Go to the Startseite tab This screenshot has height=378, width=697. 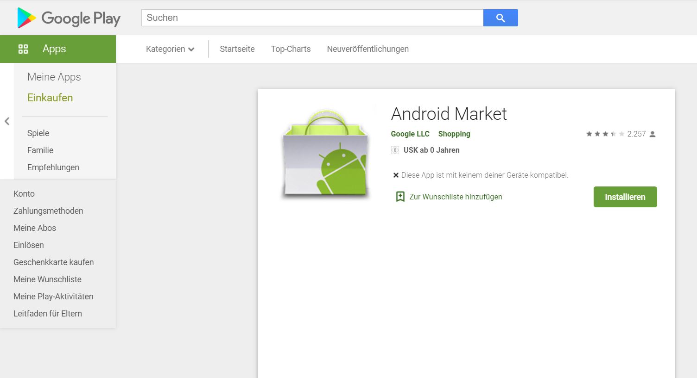(237, 49)
